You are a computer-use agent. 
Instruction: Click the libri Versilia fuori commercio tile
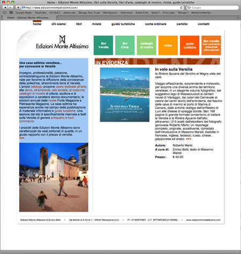pos(211,46)
